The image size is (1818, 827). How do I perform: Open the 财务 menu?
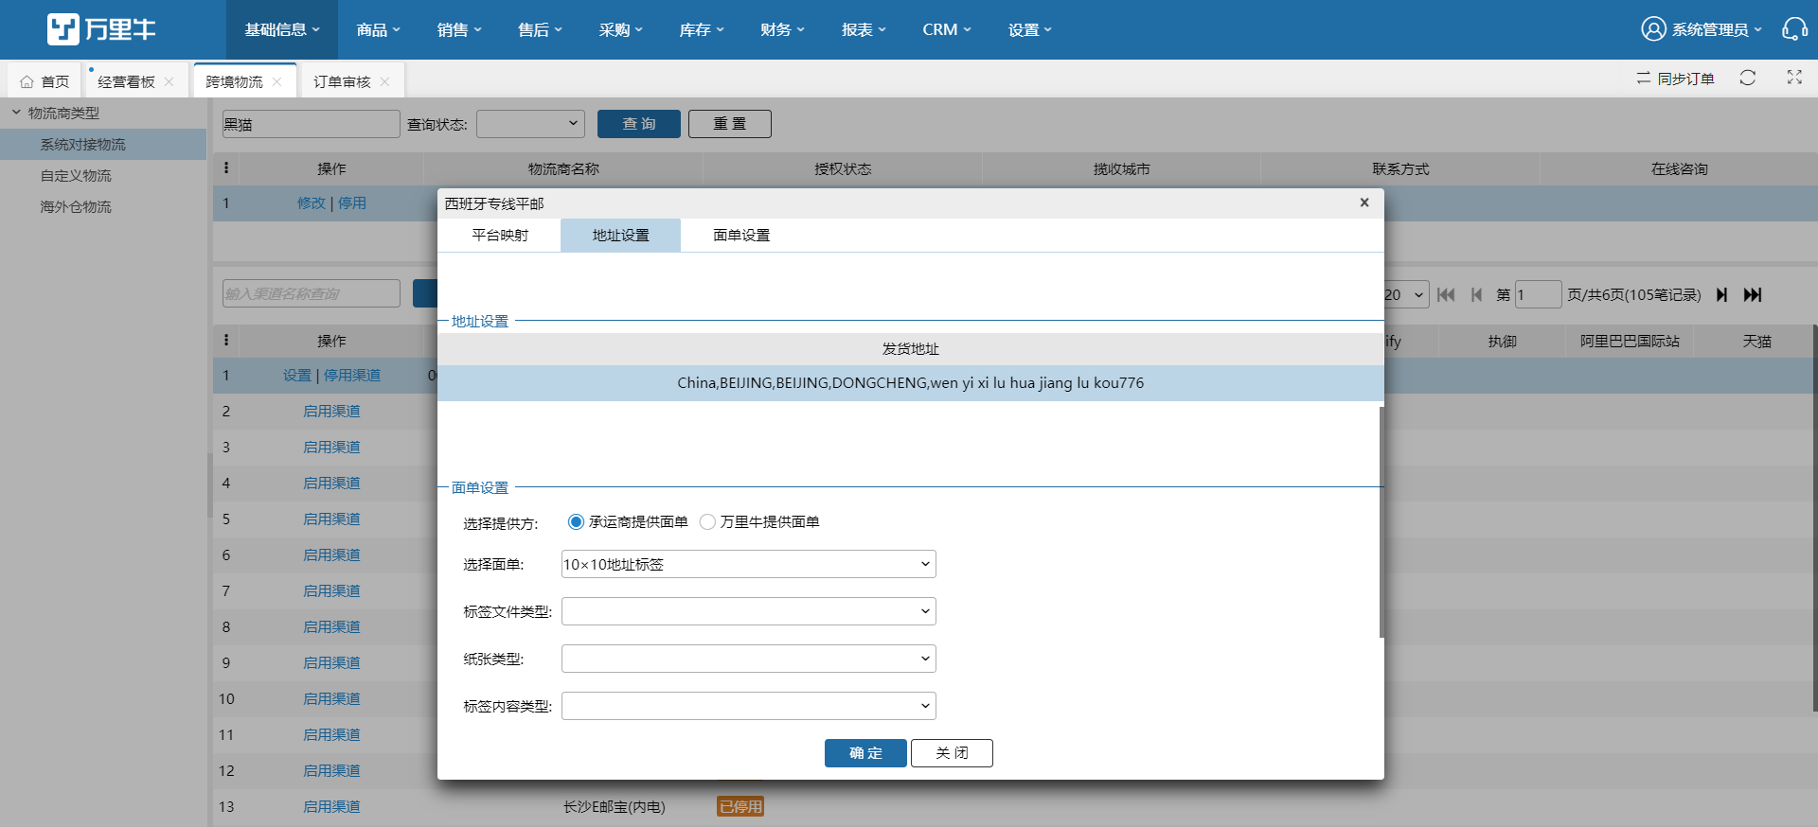point(782,29)
